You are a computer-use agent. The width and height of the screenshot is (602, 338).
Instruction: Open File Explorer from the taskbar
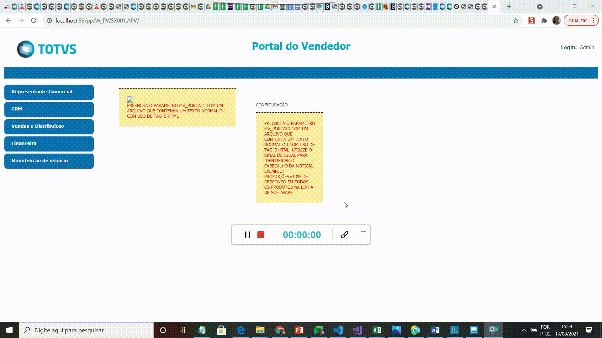(260, 330)
